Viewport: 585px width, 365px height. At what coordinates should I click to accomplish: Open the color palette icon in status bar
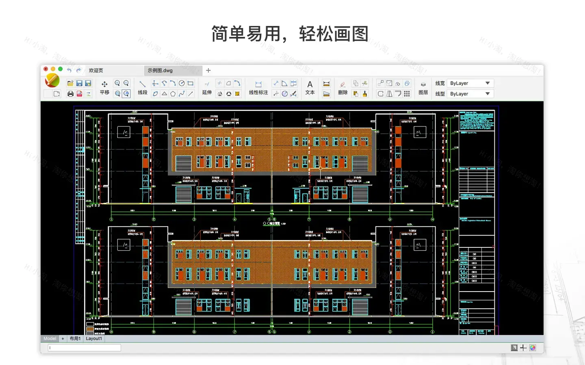point(533,348)
